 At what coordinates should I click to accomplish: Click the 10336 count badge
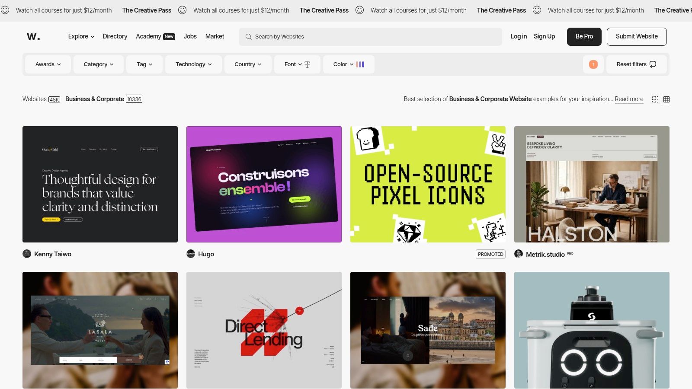click(x=134, y=99)
